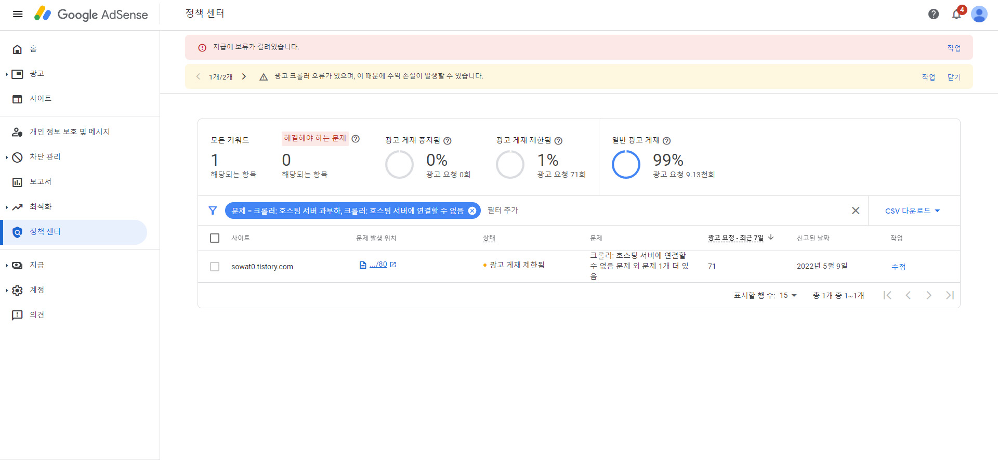The height and width of the screenshot is (460, 998).
Task: Click 작업 in the yellow crawler banner
Action: coord(928,77)
